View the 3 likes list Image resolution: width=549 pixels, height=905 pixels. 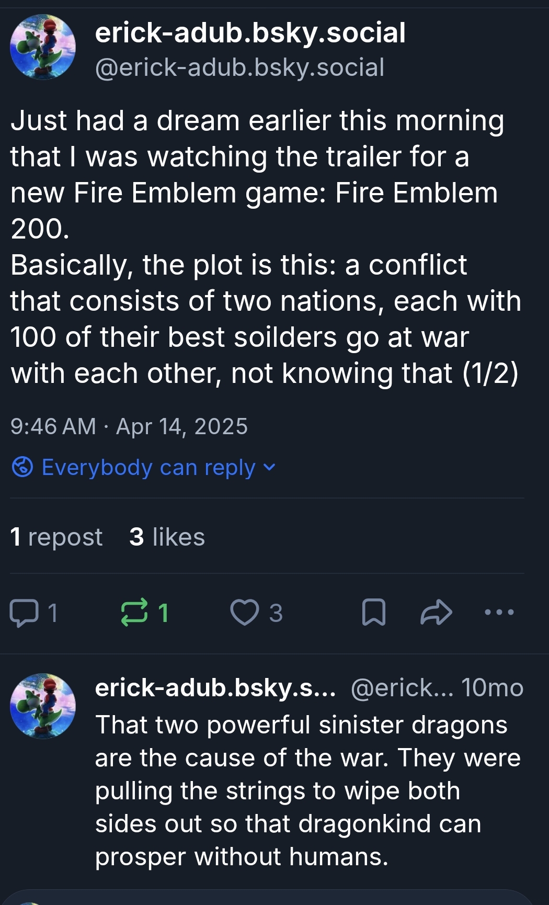[167, 537]
